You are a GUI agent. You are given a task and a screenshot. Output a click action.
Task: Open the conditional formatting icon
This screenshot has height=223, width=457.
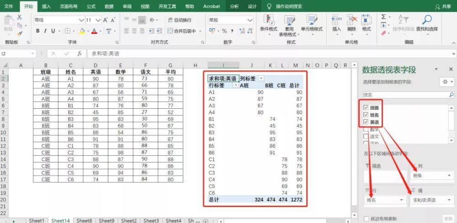click(x=269, y=20)
